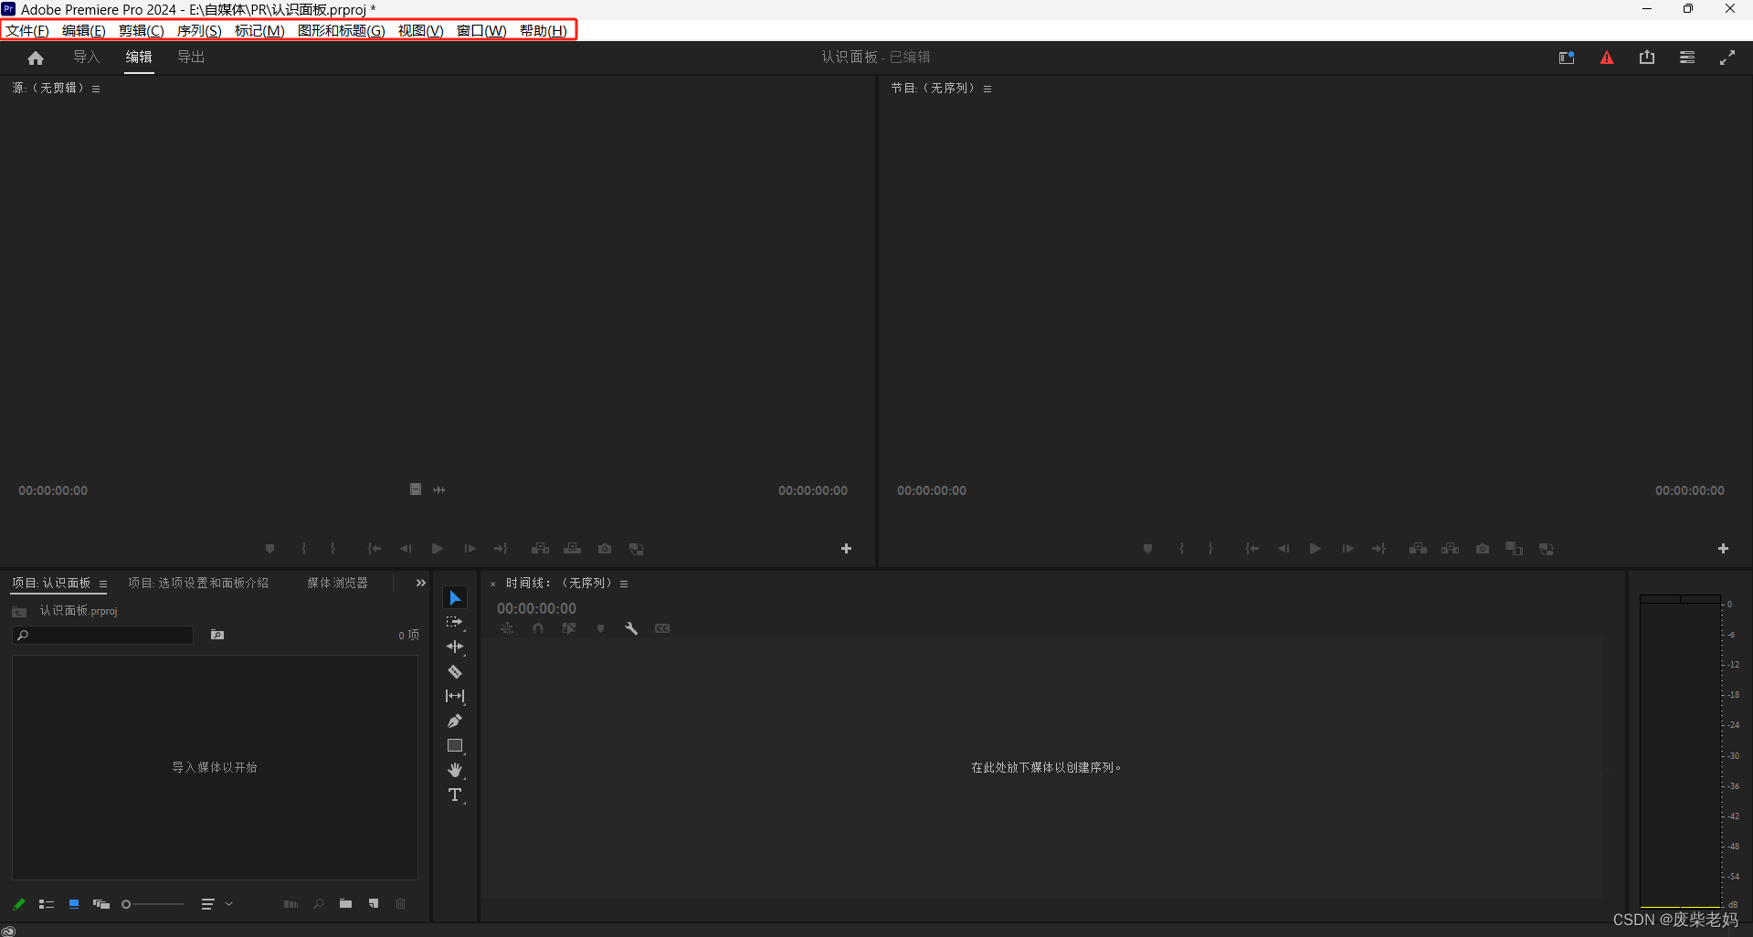The height and width of the screenshot is (937, 1753).
Task: Open Source monitor button editor plus
Action: click(847, 549)
